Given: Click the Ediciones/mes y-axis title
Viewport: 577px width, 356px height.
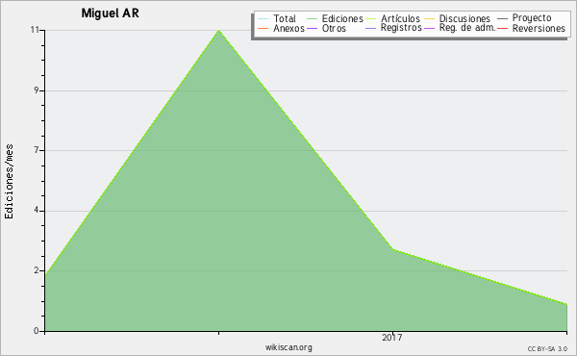Looking at the screenshot, I should click(9, 182).
